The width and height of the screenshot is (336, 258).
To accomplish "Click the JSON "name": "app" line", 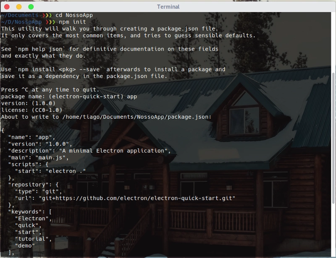I will [x=31, y=137].
